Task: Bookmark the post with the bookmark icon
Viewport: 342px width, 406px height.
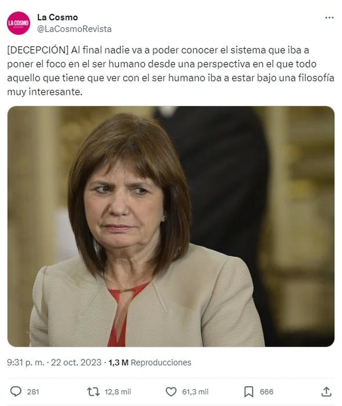Action: tap(249, 392)
